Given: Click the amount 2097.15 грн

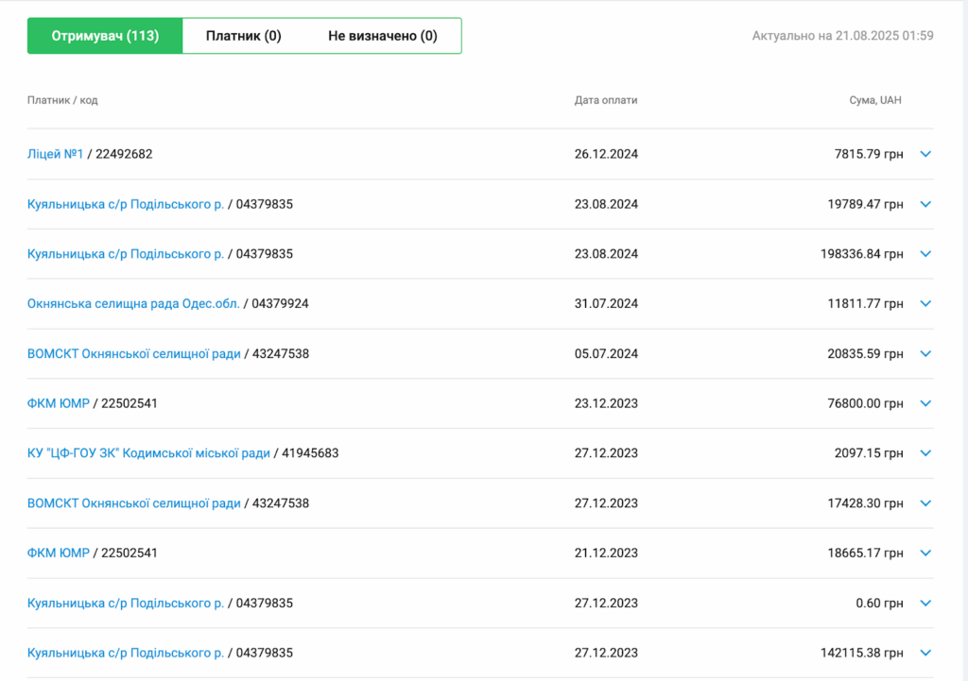Looking at the screenshot, I should [869, 453].
